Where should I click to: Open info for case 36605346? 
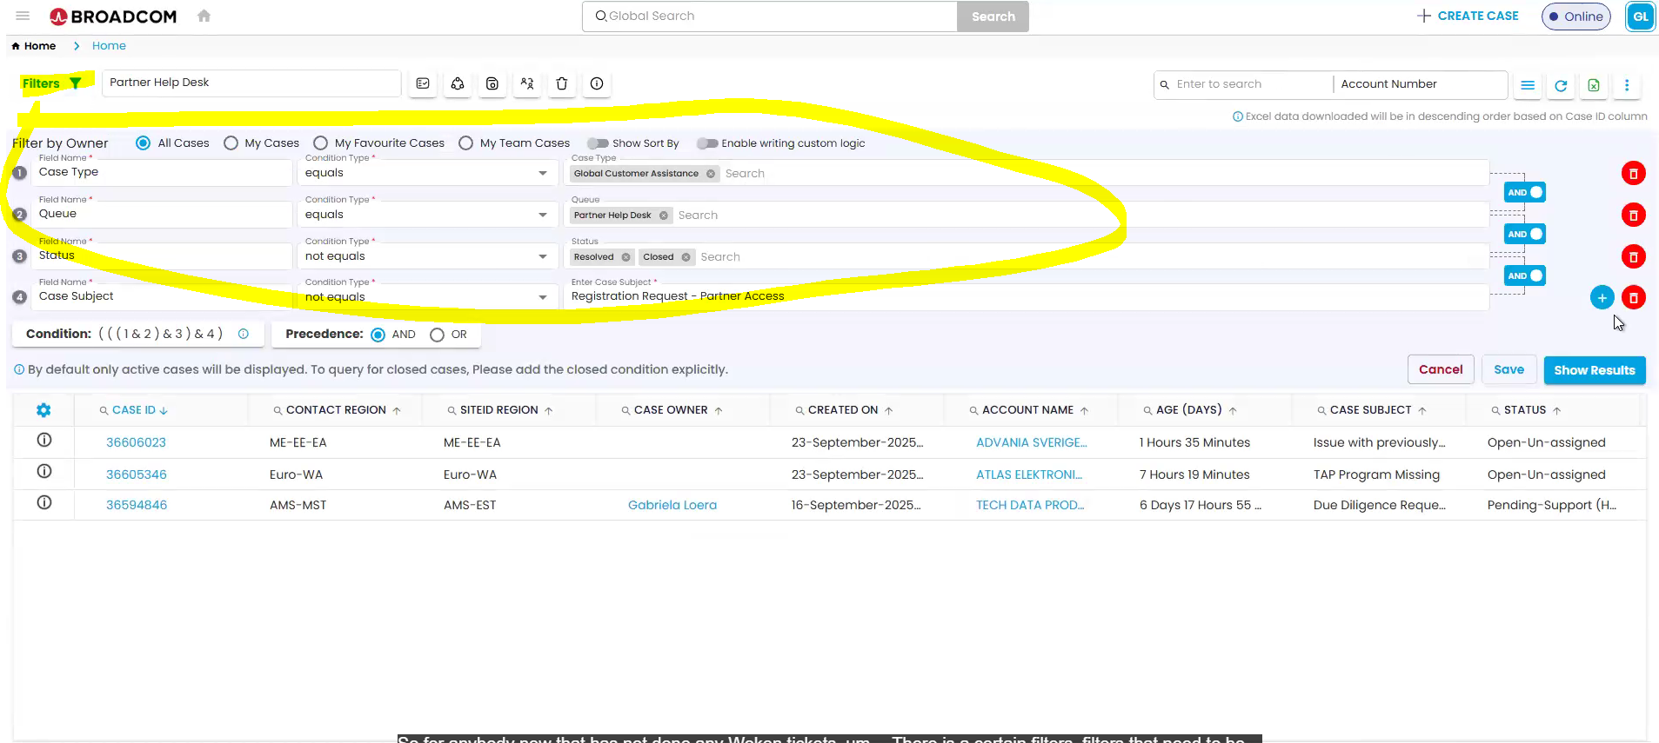coord(44,472)
